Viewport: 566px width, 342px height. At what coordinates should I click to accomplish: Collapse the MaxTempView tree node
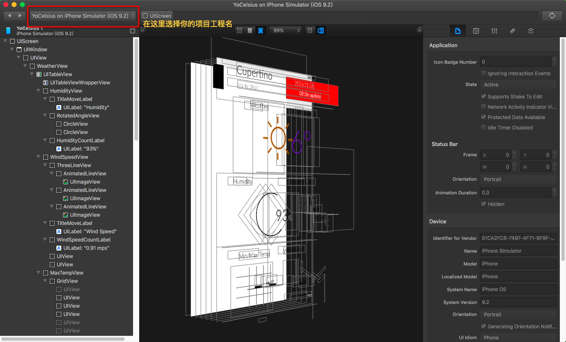tap(38, 273)
